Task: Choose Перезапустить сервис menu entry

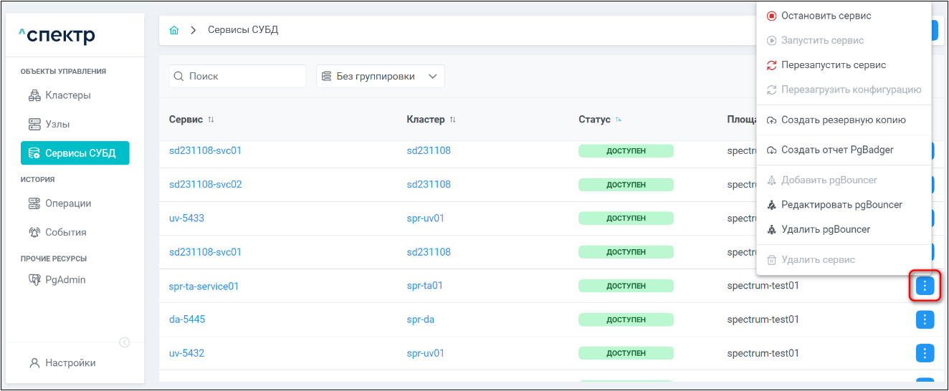Action: [833, 65]
